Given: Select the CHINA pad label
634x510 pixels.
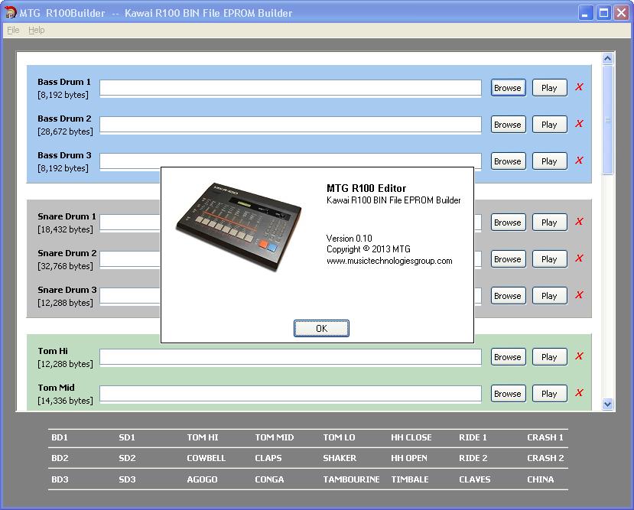Looking at the screenshot, I should (x=541, y=479).
